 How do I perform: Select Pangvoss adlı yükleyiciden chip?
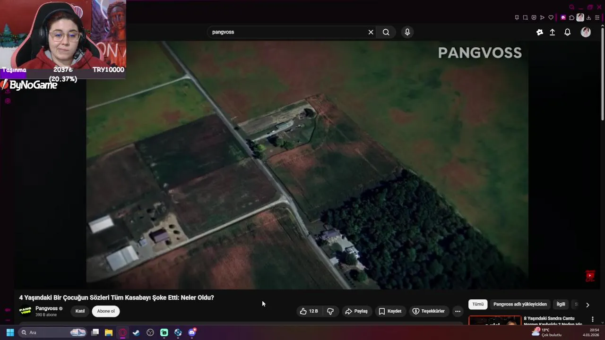pyautogui.click(x=520, y=304)
